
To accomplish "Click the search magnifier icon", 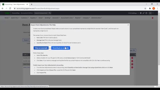I will (50, 13).
